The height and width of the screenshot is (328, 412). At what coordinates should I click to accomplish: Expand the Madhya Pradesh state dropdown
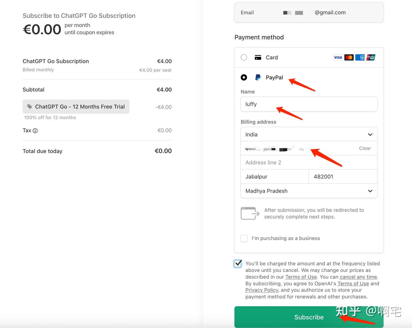click(x=309, y=191)
